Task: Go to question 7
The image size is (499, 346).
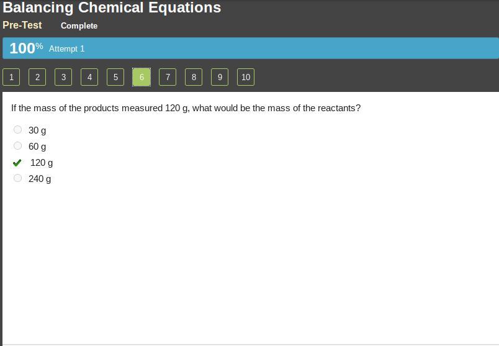Action: (168, 77)
